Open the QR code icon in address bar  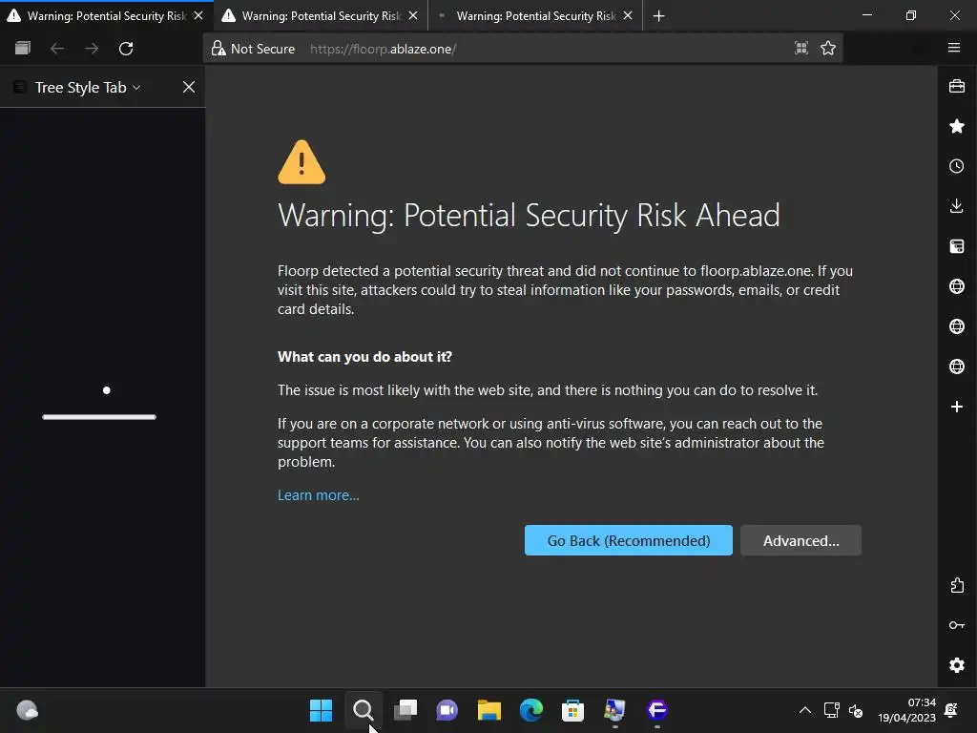point(801,48)
